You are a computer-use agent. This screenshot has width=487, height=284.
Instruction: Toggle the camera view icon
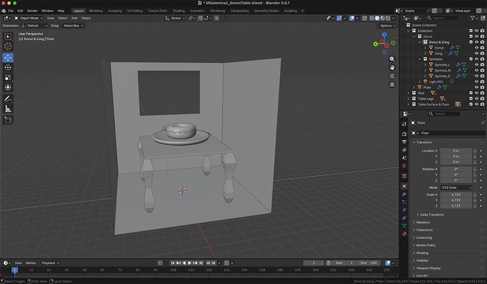point(392,76)
